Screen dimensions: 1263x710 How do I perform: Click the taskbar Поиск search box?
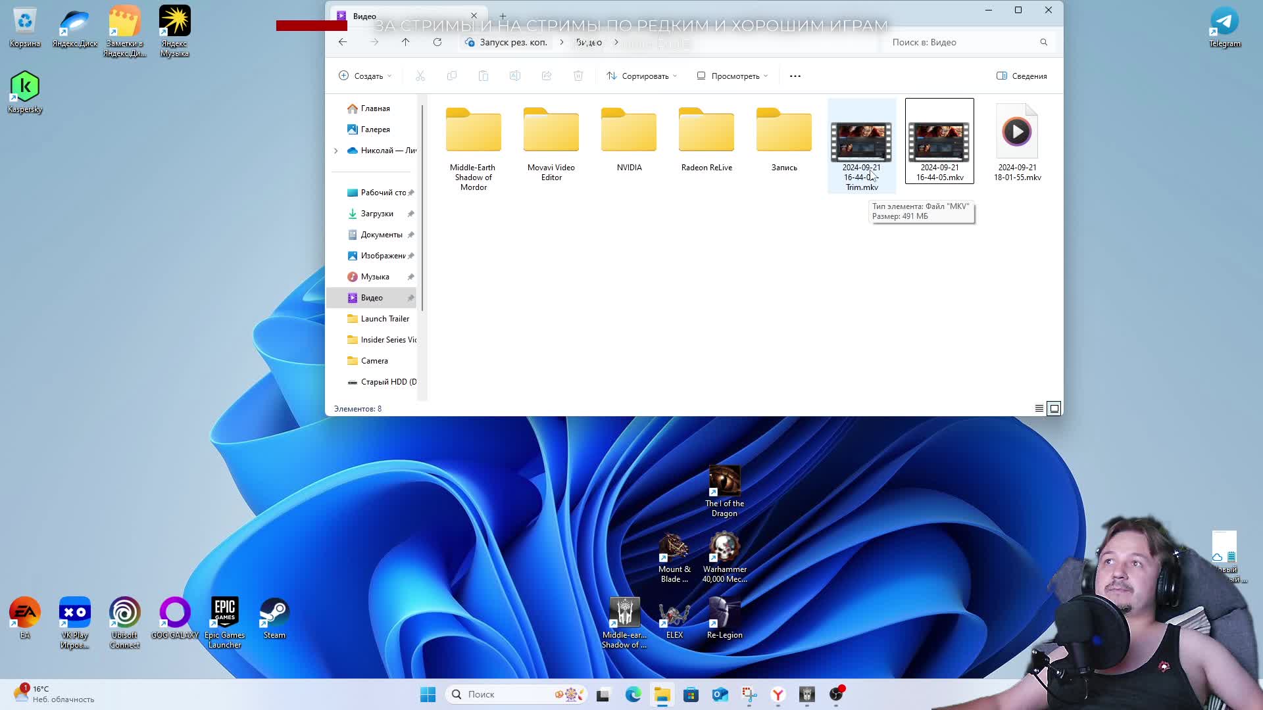tap(517, 694)
